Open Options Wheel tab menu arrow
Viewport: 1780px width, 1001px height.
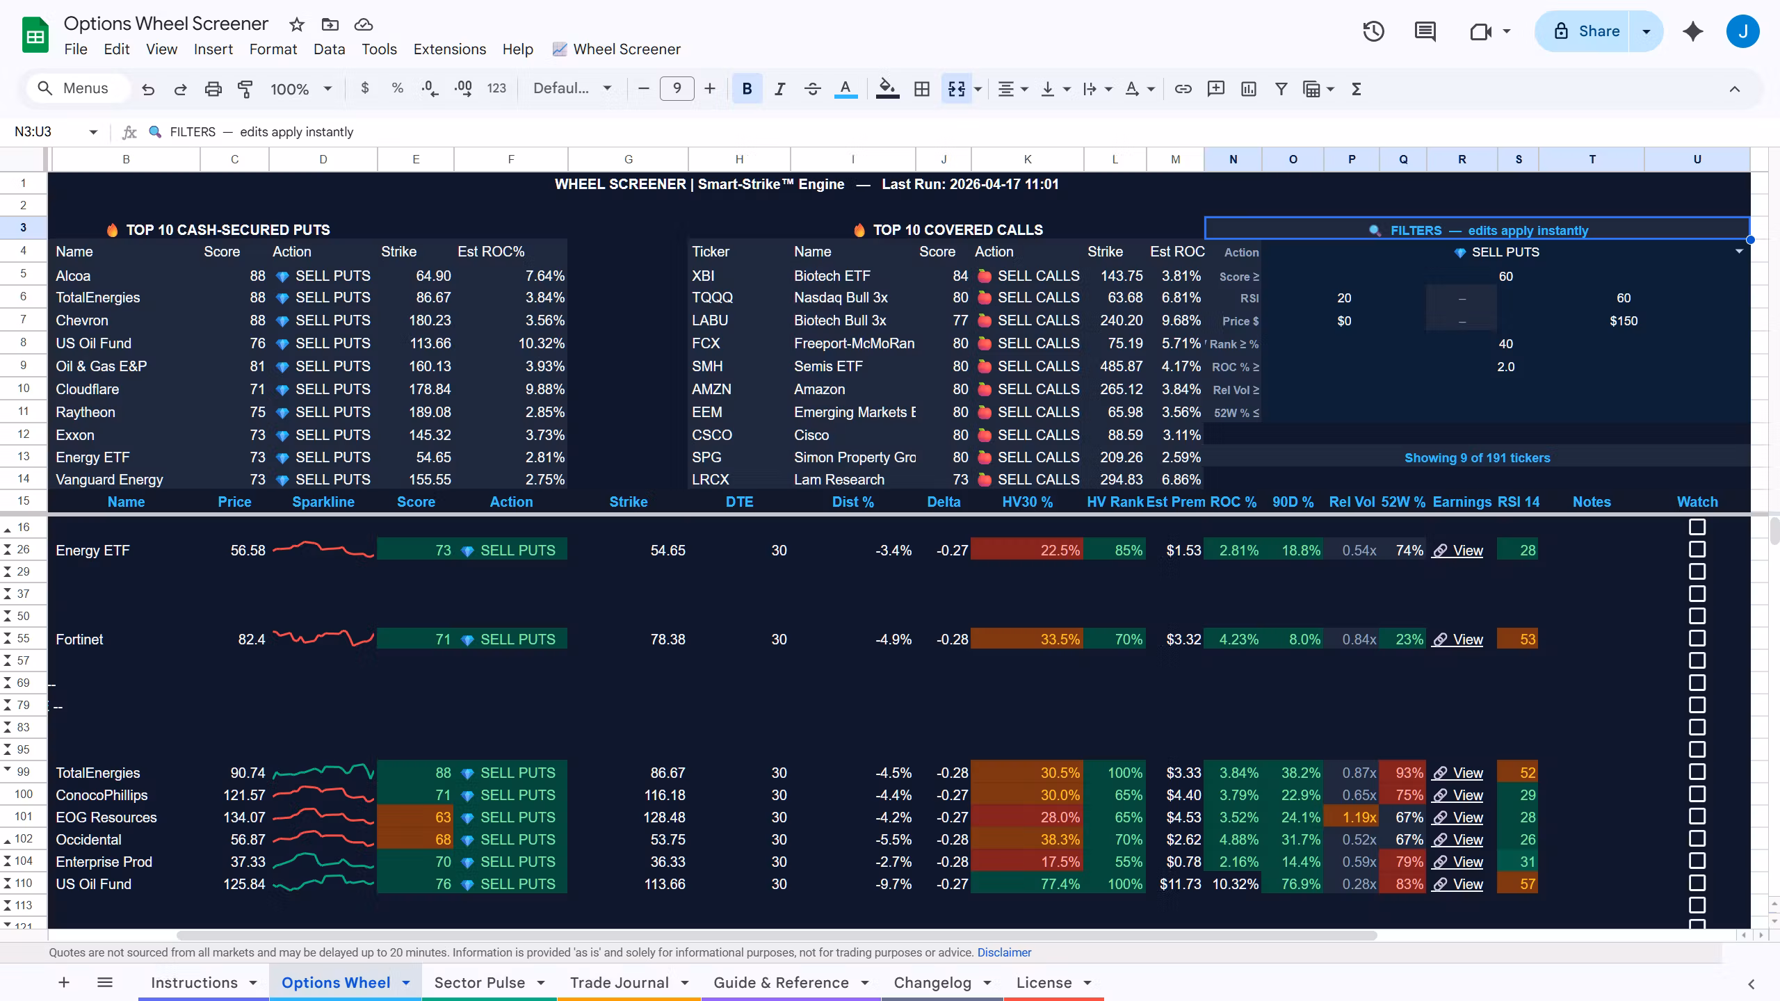click(x=406, y=982)
